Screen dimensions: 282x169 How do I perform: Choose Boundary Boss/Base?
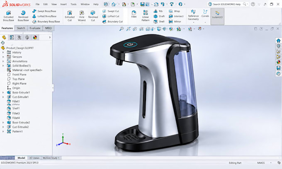coord(46,22)
